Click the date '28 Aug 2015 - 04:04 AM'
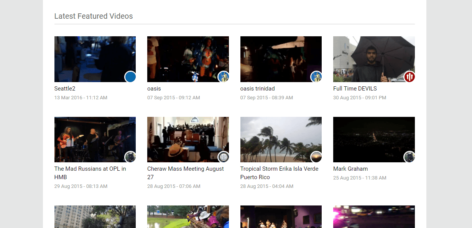 [x=267, y=186]
